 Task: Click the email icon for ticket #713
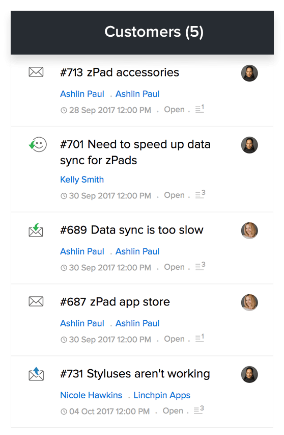point(36,72)
